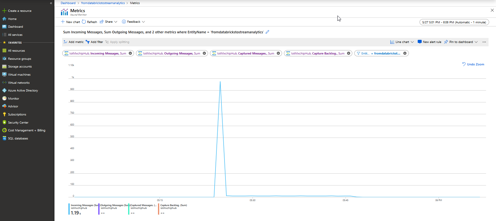Remove the Incoming Messages metric chip
Image resolution: width=496 pixels, height=221 pixels.
coord(130,53)
